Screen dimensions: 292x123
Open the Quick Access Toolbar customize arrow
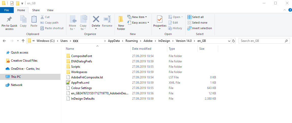(22, 3)
